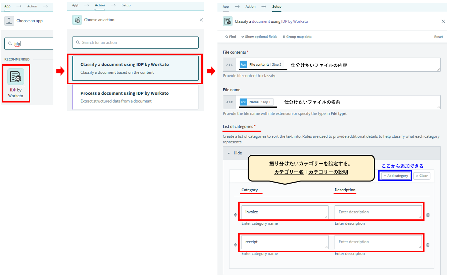Edit the receipt category name field
449x275 pixels.
(x=285, y=242)
